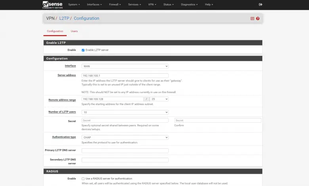Open the Interfaces menu
The height and width of the screenshot is (186, 309).
[94, 4]
